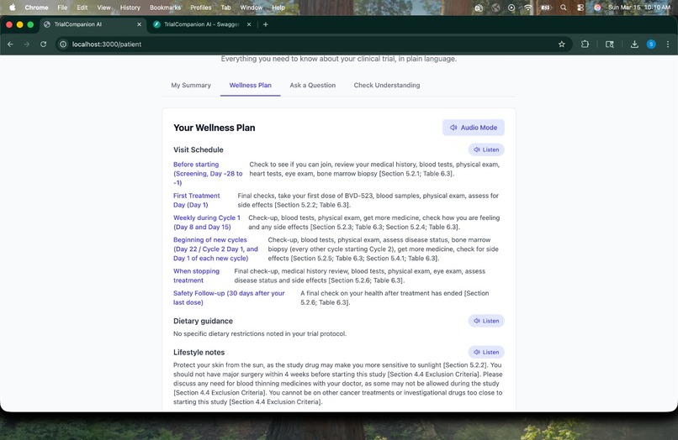
Task: Open the File menu
Action: pyautogui.click(x=62, y=8)
